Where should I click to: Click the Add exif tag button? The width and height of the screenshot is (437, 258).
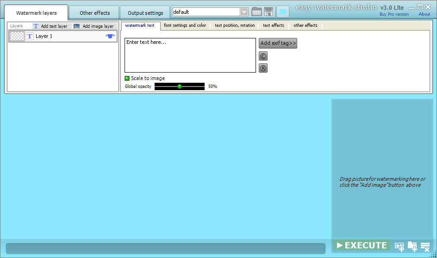click(278, 43)
